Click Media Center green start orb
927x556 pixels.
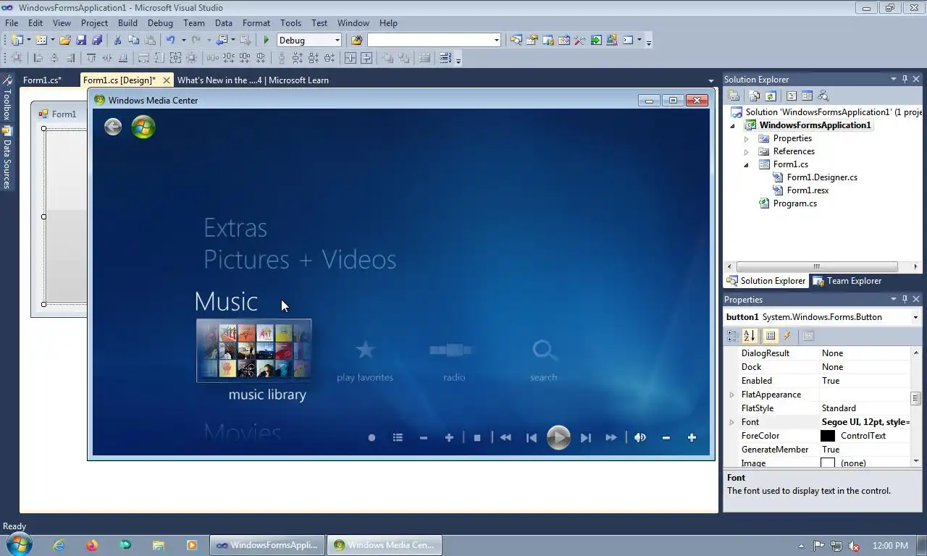pyautogui.click(x=143, y=127)
